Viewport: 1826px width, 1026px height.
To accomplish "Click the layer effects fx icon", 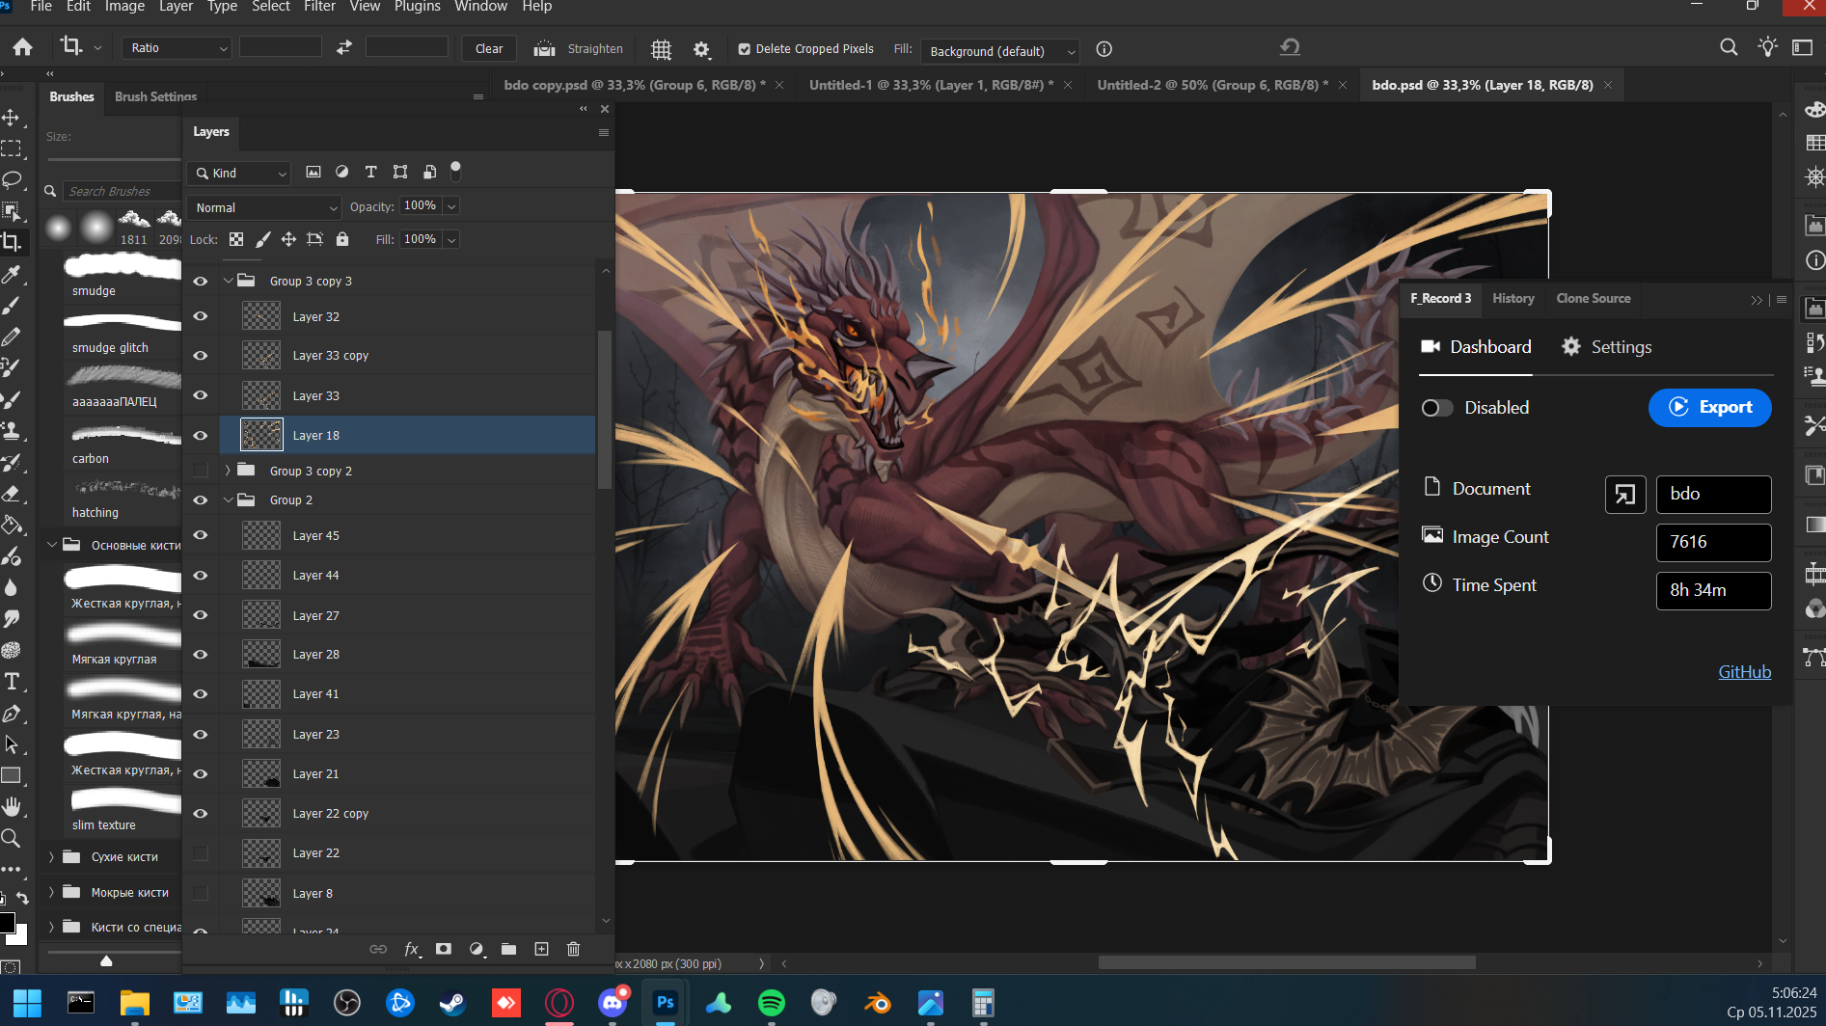I will pyautogui.click(x=411, y=949).
